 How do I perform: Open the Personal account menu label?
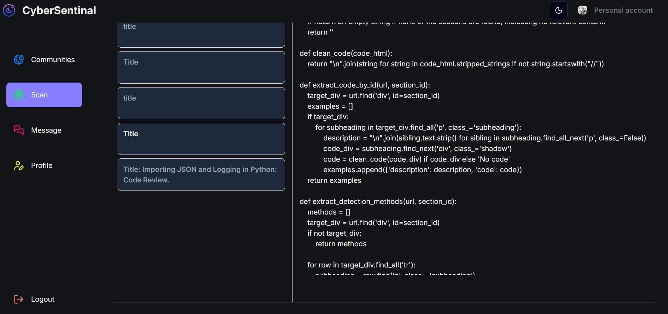pyautogui.click(x=623, y=10)
